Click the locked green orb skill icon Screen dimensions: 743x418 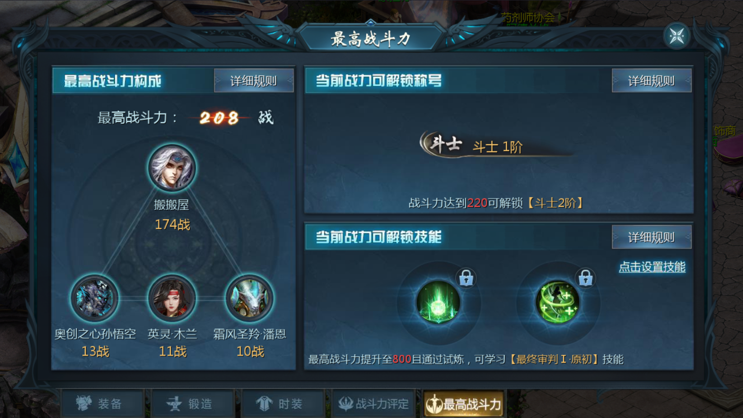438,302
